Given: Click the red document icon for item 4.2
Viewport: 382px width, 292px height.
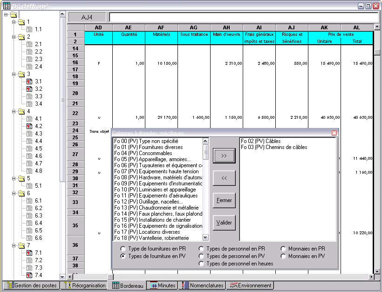Looking at the screenshot, I should [x=29, y=126].
